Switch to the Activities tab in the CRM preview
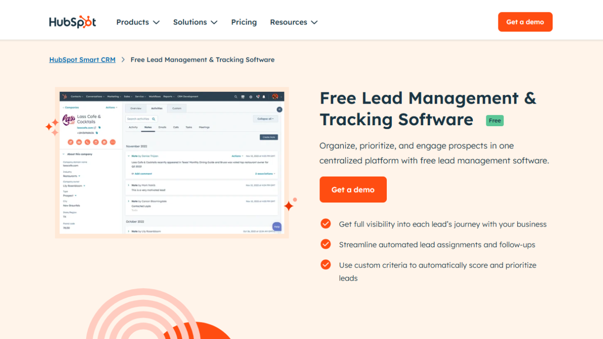The height and width of the screenshot is (339, 603). pyautogui.click(x=156, y=108)
